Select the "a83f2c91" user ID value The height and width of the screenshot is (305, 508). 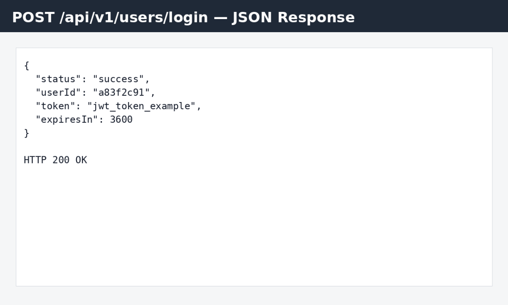coord(121,93)
